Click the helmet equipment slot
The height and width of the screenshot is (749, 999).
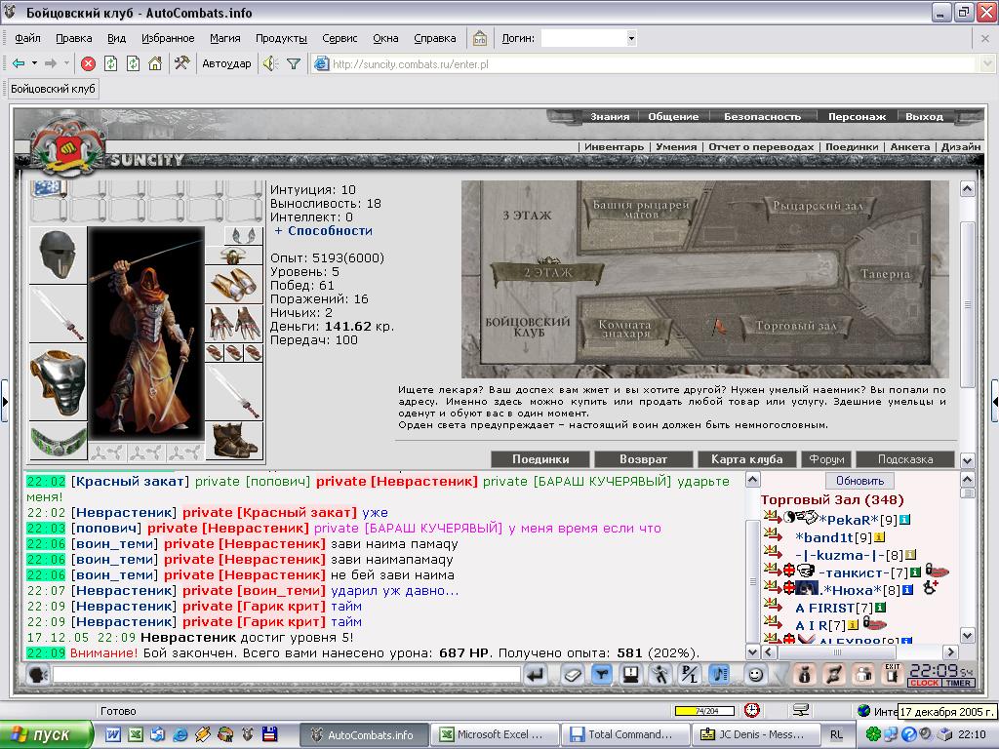[x=58, y=255]
